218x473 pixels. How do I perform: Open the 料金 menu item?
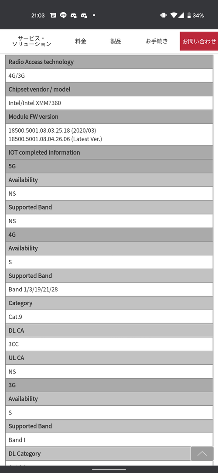click(x=81, y=41)
